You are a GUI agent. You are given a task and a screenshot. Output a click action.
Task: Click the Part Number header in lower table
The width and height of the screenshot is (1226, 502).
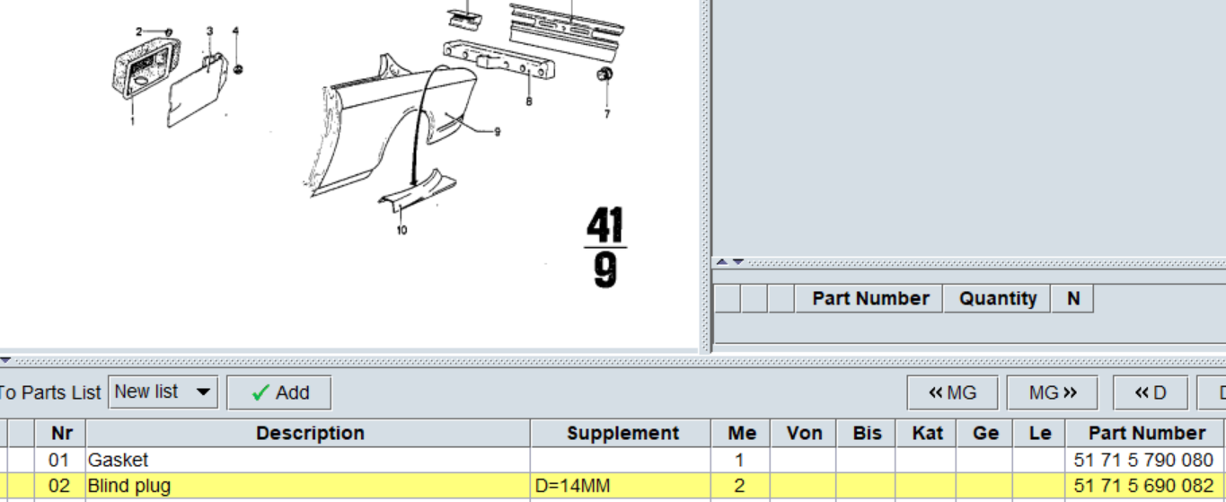click(x=1146, y=433)
